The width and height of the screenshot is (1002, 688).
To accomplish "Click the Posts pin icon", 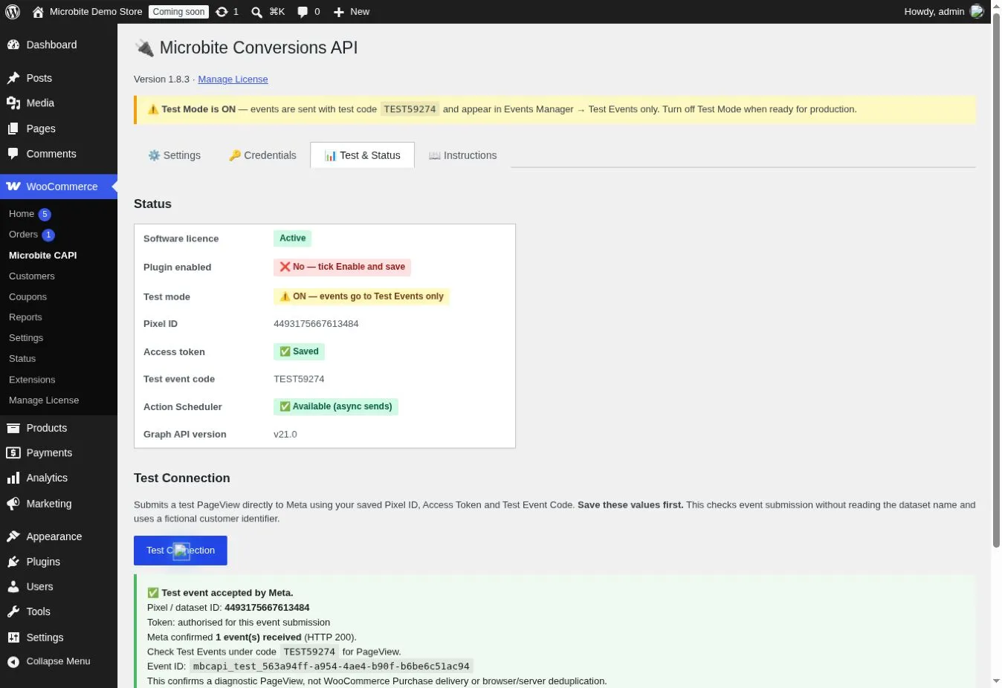I will coord(13,78).
